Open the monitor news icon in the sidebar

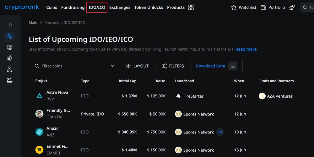[9, 47]
